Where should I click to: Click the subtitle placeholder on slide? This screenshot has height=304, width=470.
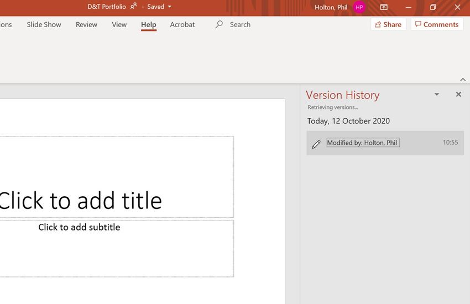coord(117,248)
